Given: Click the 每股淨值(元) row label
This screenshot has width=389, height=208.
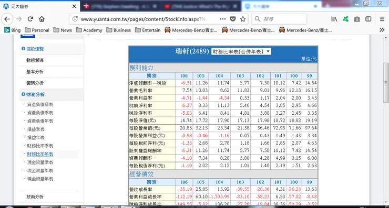Looking at the screenshot, I should 142,121.
